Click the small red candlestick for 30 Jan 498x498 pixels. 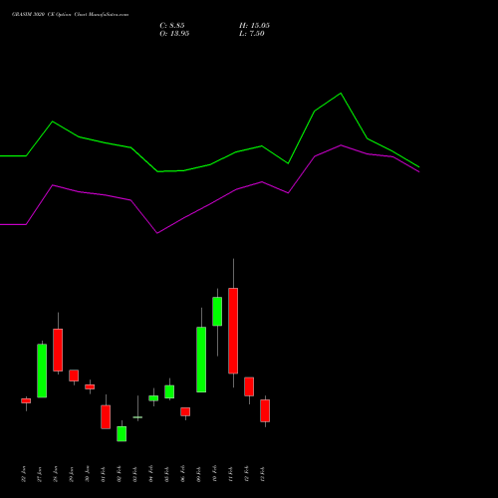click(x=90, y=386)
